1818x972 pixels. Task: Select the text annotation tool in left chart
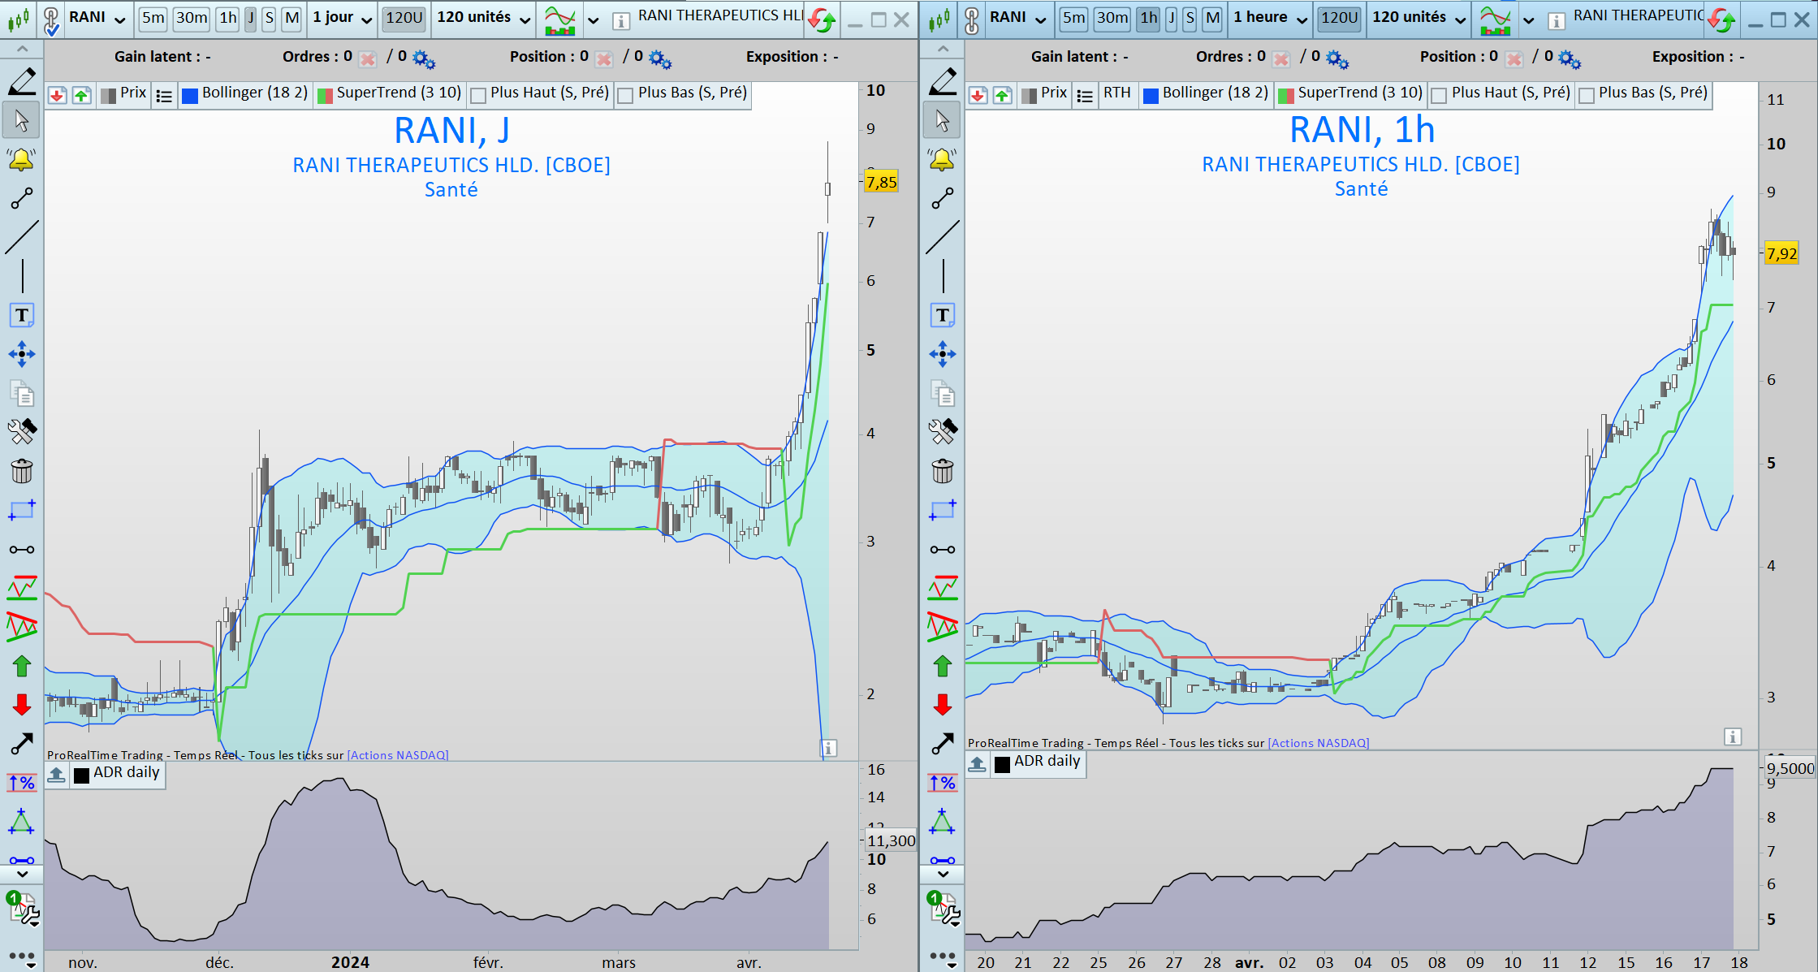(x=22, y=315)
